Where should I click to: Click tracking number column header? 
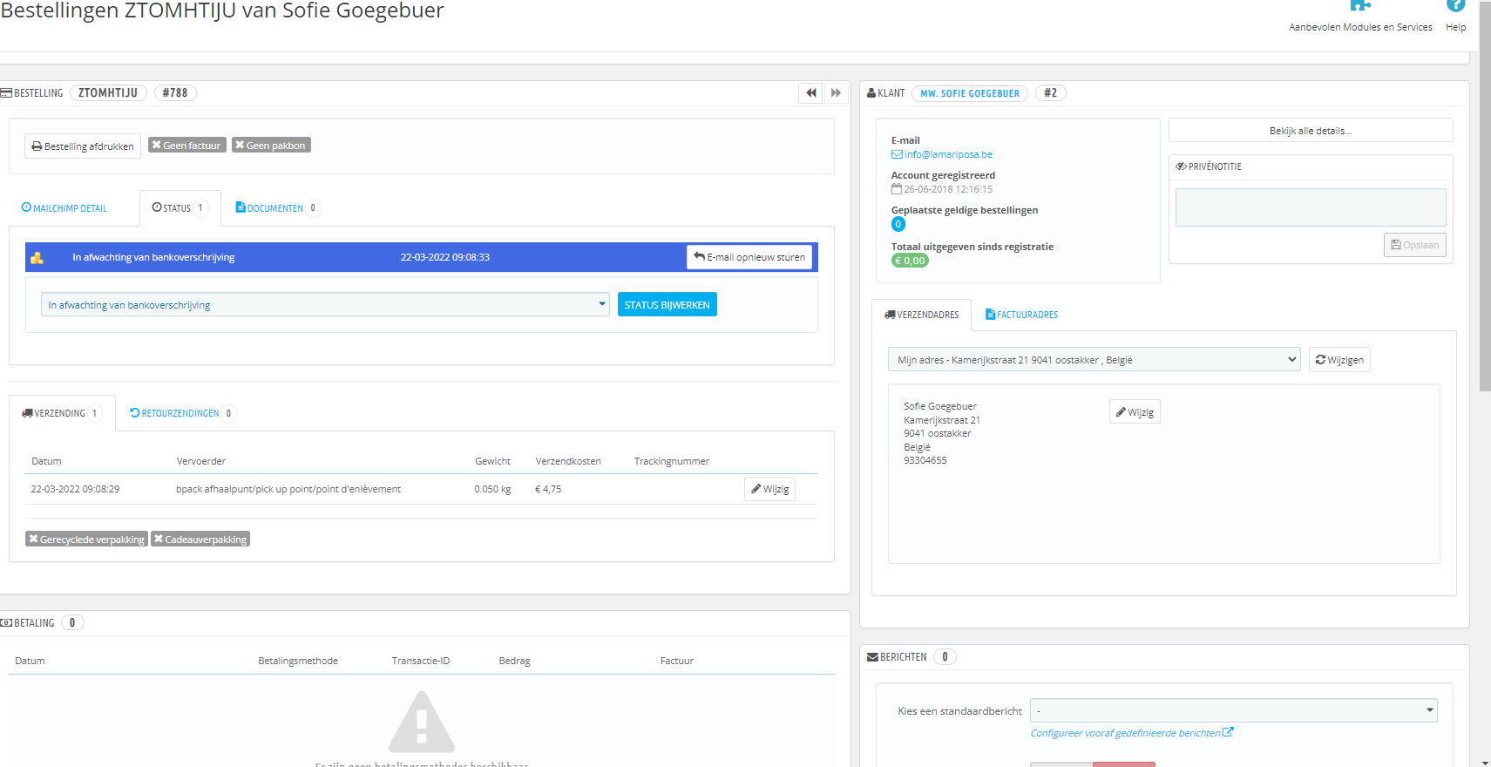[x=672, y=461]
